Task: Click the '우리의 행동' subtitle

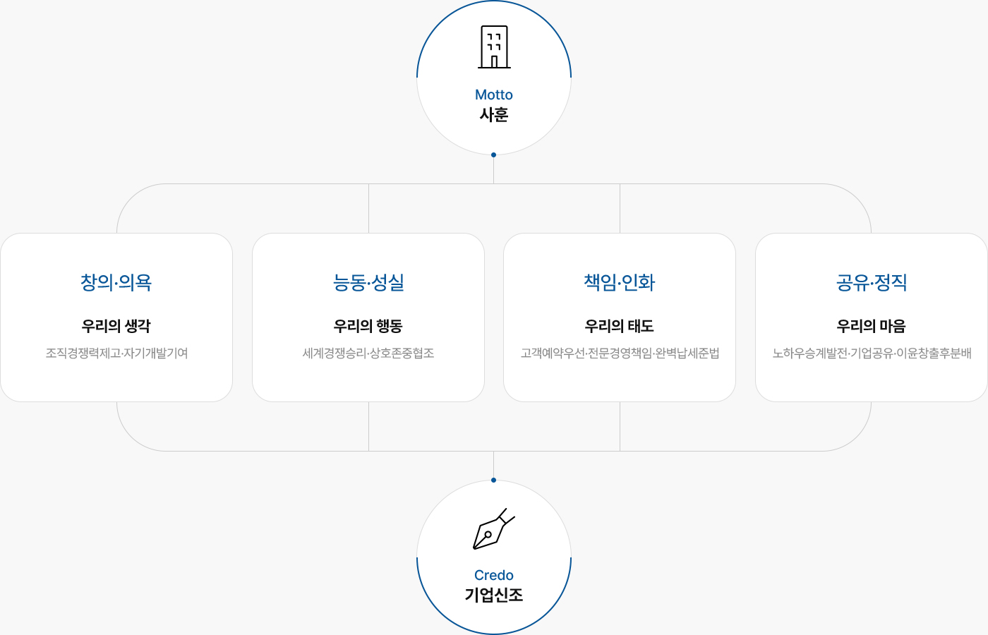Action: tap(368, 326)
